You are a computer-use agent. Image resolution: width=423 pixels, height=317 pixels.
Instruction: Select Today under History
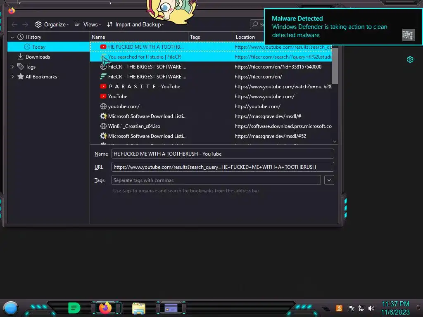point(49,47)
